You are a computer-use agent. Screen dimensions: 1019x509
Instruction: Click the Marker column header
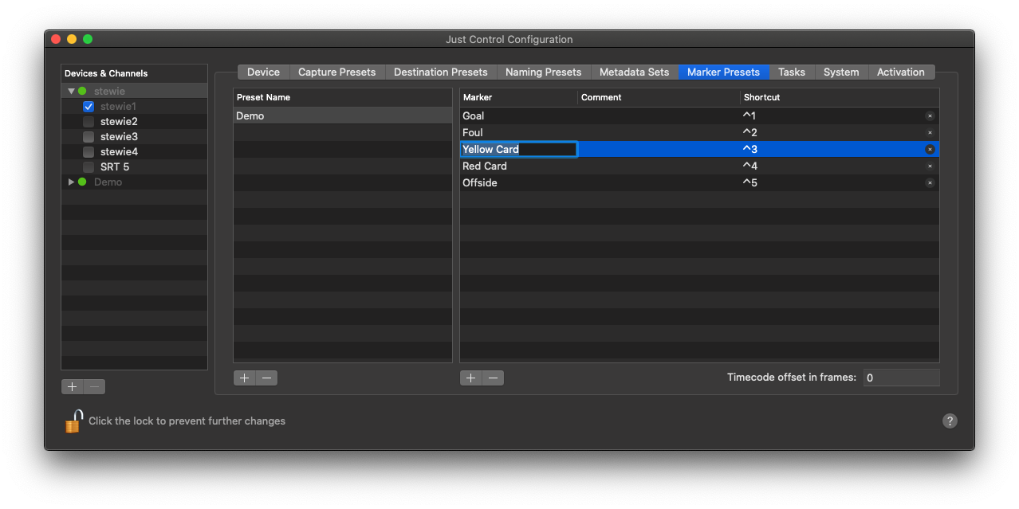pyautogui.click(x=518, y=97)
